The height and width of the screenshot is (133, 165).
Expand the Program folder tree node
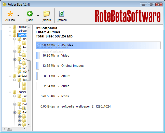[x=10, y=27]
